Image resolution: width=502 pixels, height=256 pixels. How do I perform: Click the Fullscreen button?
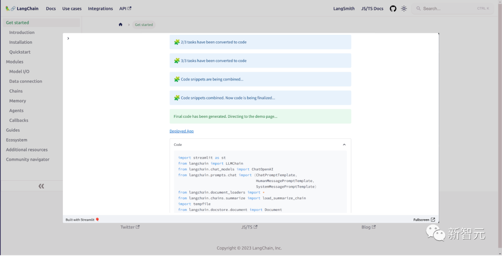424,220
